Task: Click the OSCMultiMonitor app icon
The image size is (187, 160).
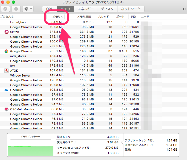Action: 6,109
